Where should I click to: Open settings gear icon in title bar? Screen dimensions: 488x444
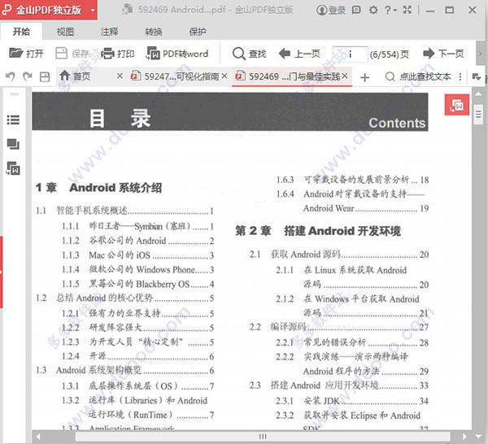373,10
